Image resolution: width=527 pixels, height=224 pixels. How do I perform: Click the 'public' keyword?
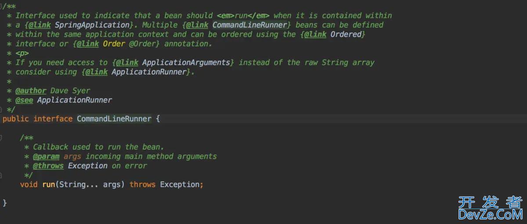15,119
